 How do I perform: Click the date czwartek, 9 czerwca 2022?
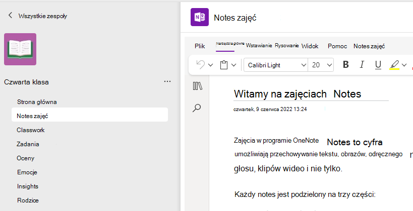(x=270, y=109)
